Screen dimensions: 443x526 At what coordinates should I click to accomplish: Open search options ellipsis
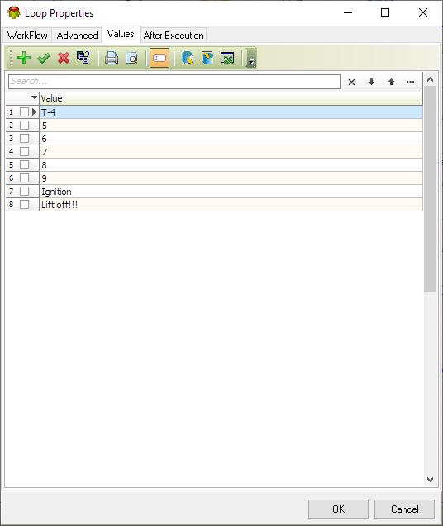click(x=411, y=82)
